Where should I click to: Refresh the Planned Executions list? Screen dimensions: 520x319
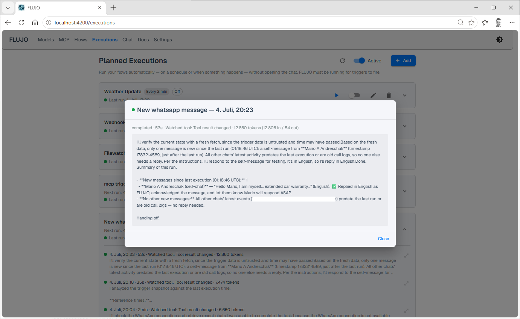[342, 60]
